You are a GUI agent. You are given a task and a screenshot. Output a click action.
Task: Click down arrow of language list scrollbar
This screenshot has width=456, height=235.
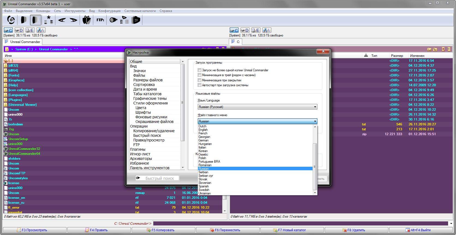click(x=315, y=193)
